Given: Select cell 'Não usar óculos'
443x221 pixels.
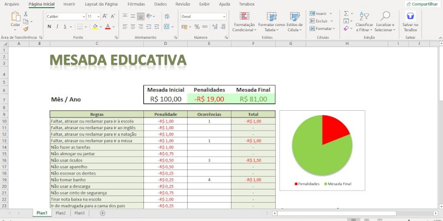Looking at the screenshot, I should (96, 160).
